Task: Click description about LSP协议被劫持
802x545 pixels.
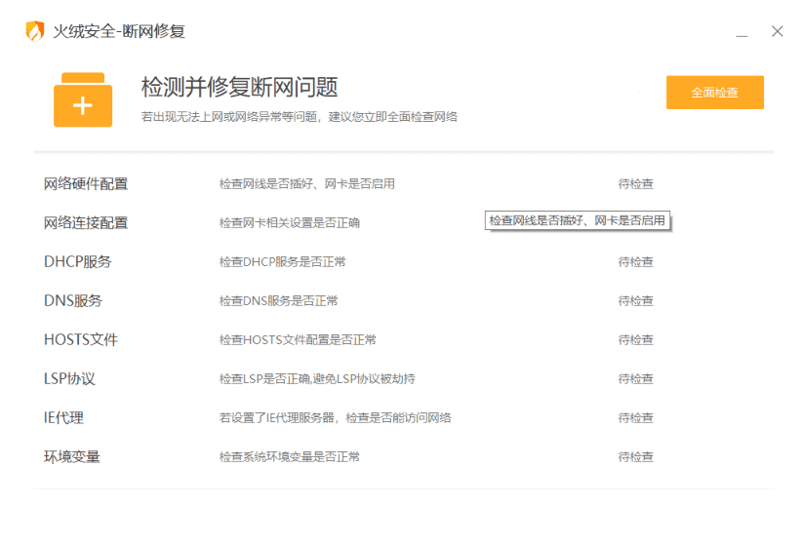Action: pos(317,379)
